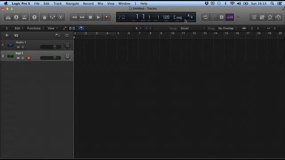Open the Navigate menu
The image size is (285, 160).
(72, 4)
